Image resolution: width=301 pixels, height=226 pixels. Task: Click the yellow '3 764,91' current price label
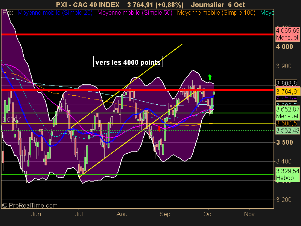[x=287, y=92]
